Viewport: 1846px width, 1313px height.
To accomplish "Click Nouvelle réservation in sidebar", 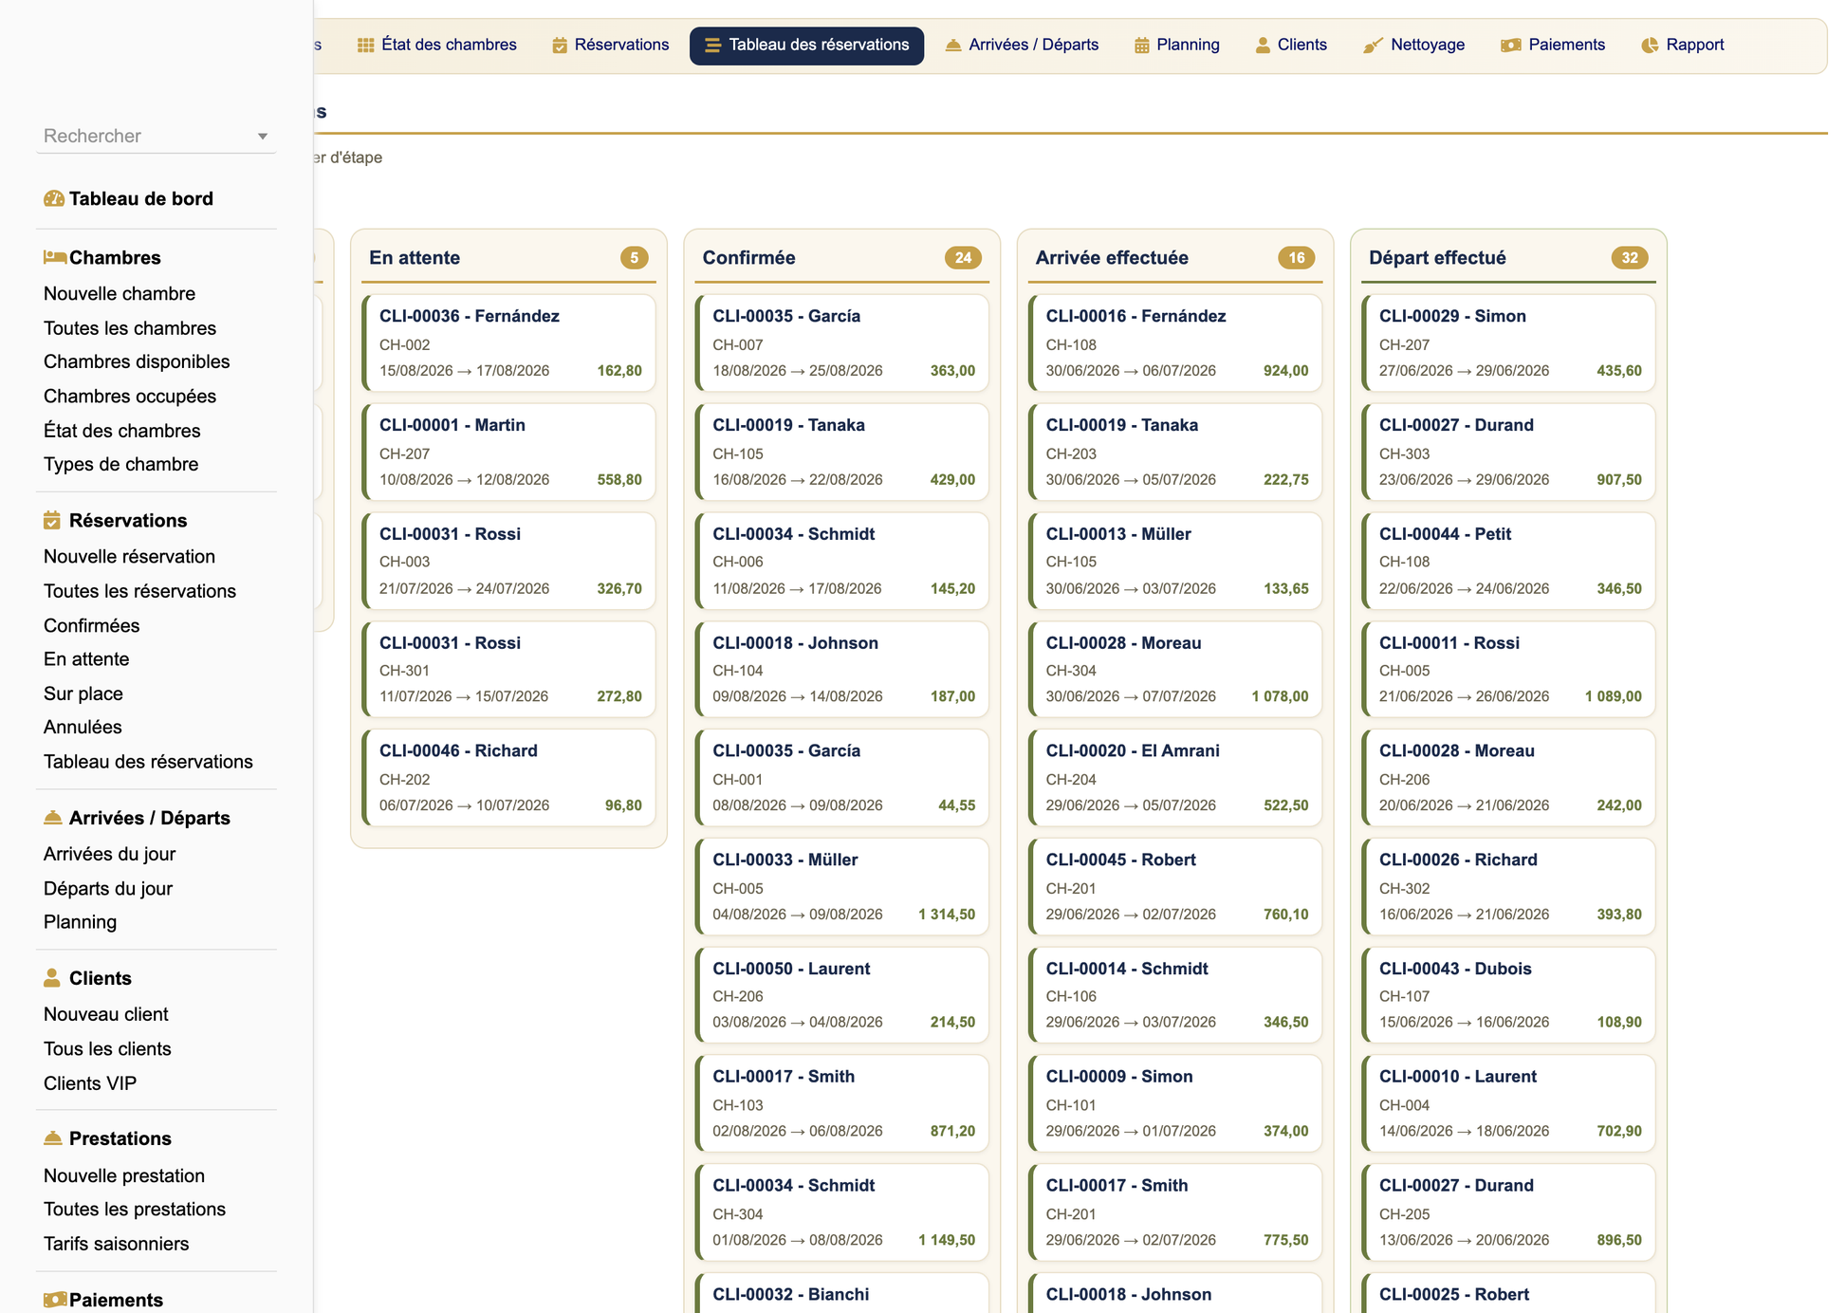I will pos(129,556).
